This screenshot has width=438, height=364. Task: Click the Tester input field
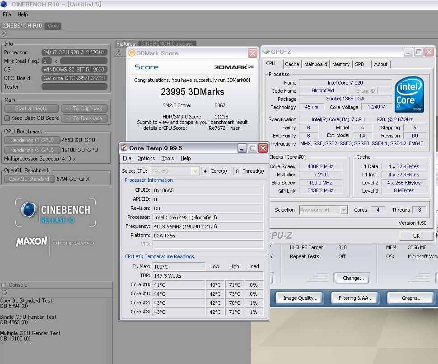point(75,87)
